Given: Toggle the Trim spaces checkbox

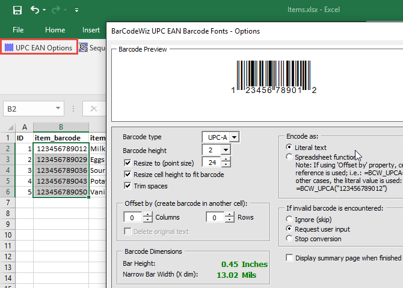Looking at the screenshot, I should pos(128,185).
